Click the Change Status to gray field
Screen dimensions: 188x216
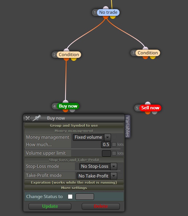(x=85, y=197)
